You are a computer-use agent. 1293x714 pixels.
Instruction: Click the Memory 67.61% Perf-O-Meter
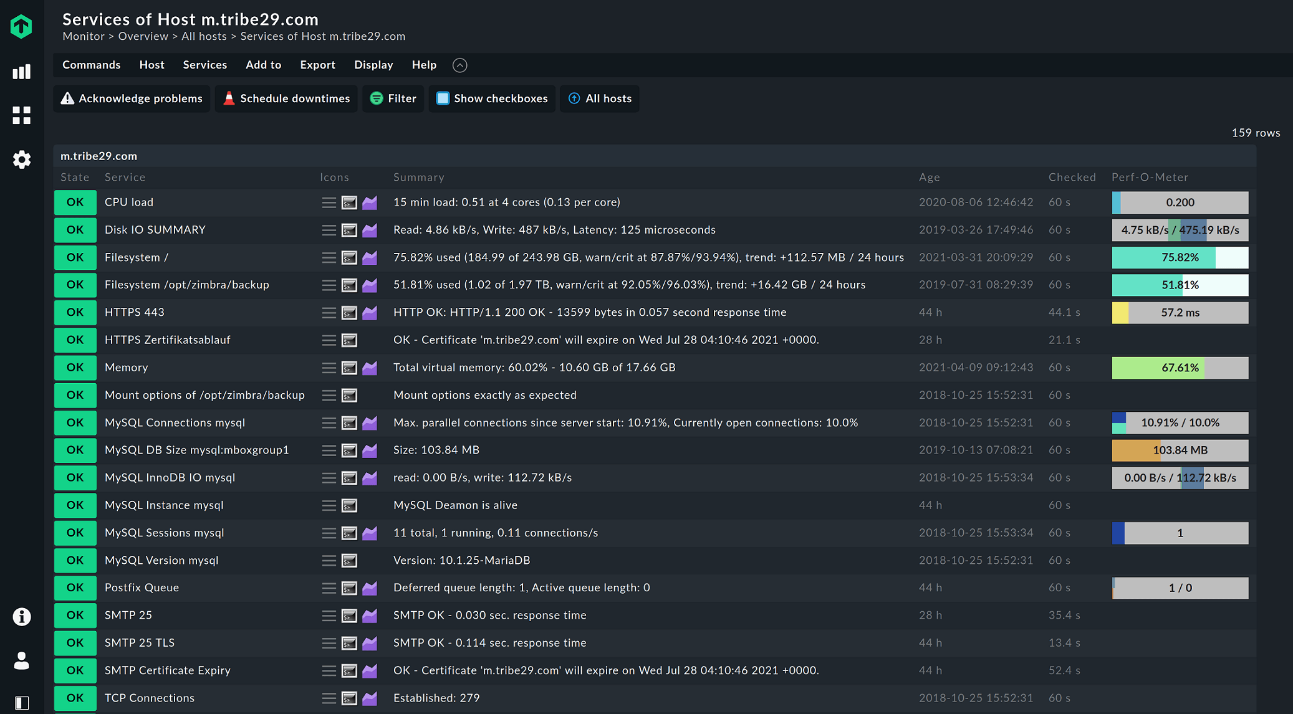pos(1180,368)
